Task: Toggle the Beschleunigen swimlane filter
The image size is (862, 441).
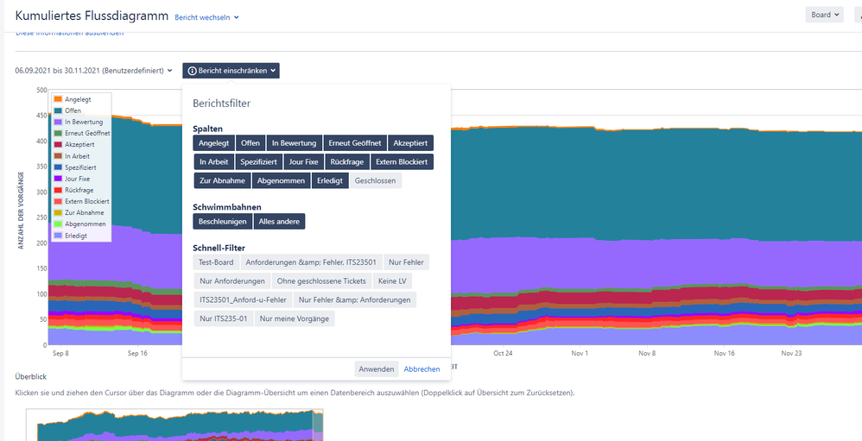Action: coord(223,221)
